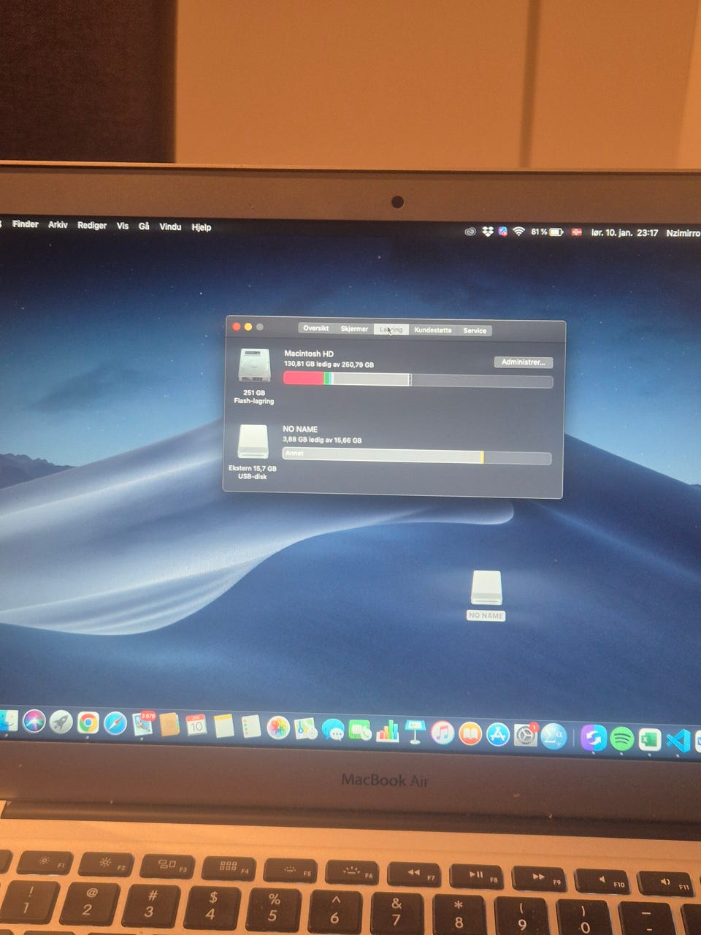The height and width of the screenshot is (935, 701).
Task: Open Launchpad rocket icon in Dock
Action: point(61,722)
